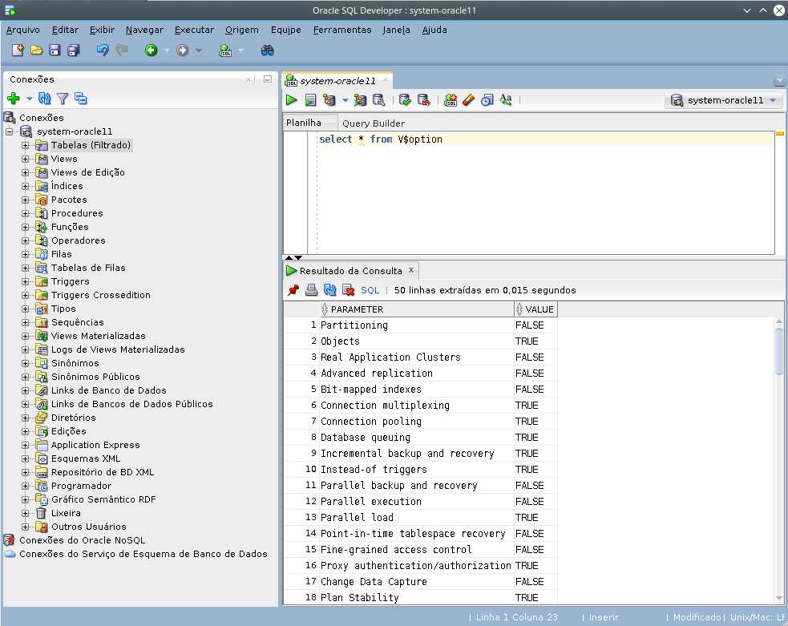This screenshot has height=626, width=788.
Task: Open the Ajuda menu
Action: click(x=434, y=30)
